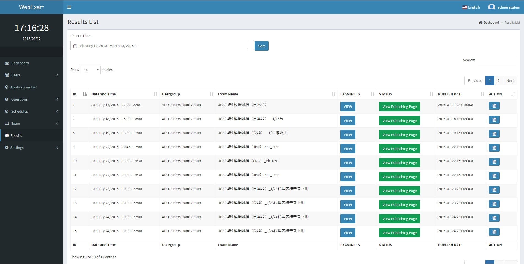Click calendar action icon for row ID 8
Image resolution: width=524 pixels, height=264 pixels.
coord(494,134)
